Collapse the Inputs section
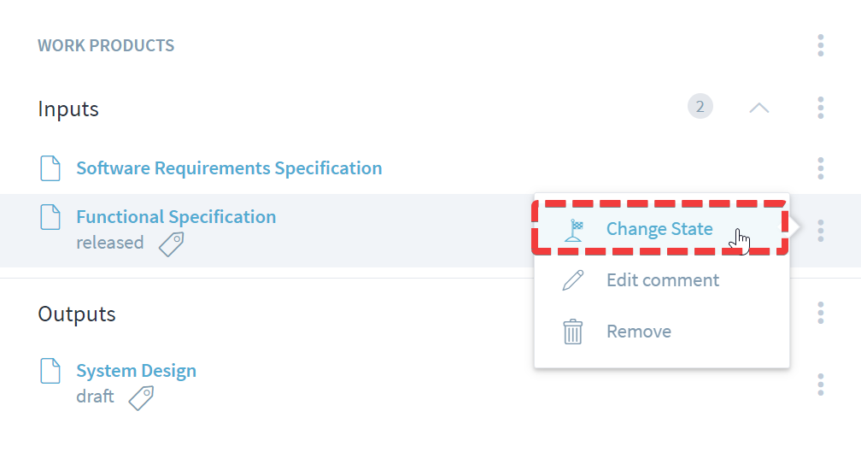Image resolution: width=861 pixels, height=458 pixels. point(758,109)
